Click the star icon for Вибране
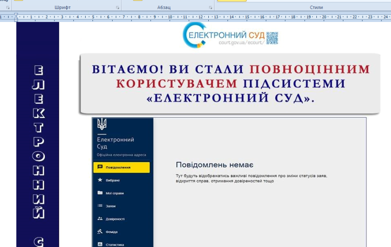The width and height of the screenshot is (391, 247). [100, 180]
